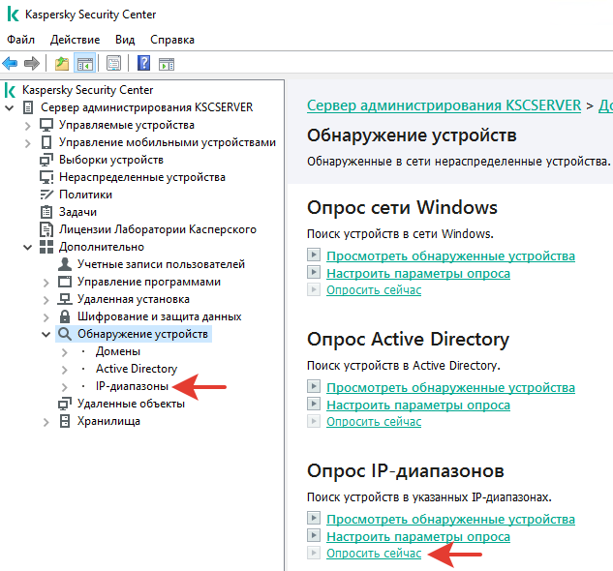The height and width of the screenshot is (571, 613).
Task: Collapse the Обнаружение устройств node
Action: coord(46,334)
